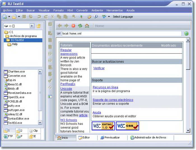
Task: Select the RJ TextEd folder
Action: point(23,40)
